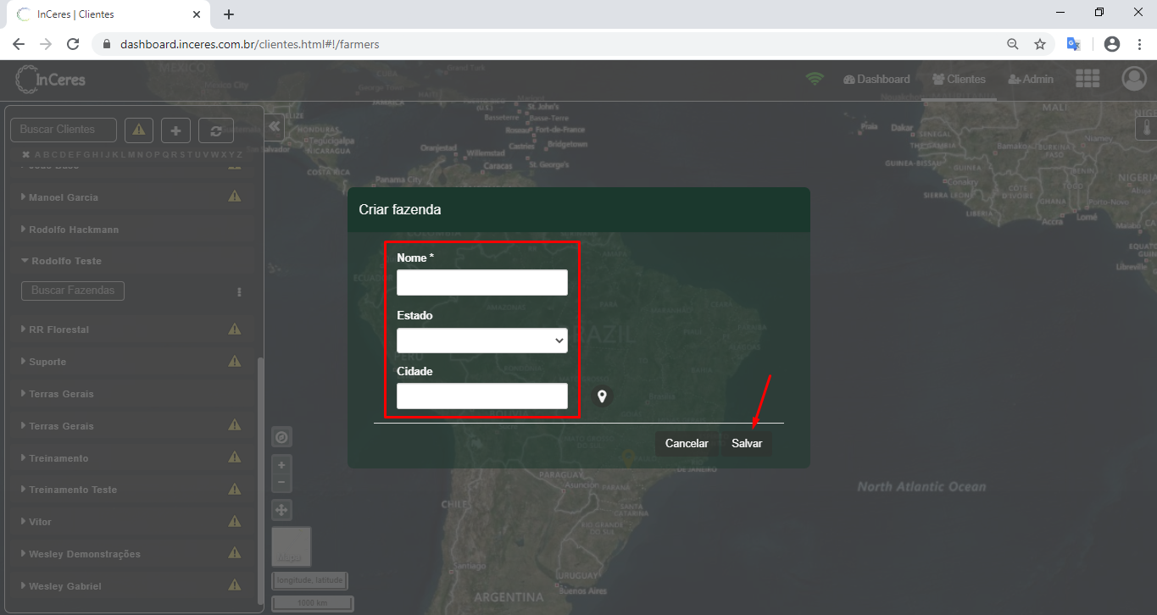Click the map marker icon beside Cidade
The image size is (1157, 615).
tap(602, 396)
